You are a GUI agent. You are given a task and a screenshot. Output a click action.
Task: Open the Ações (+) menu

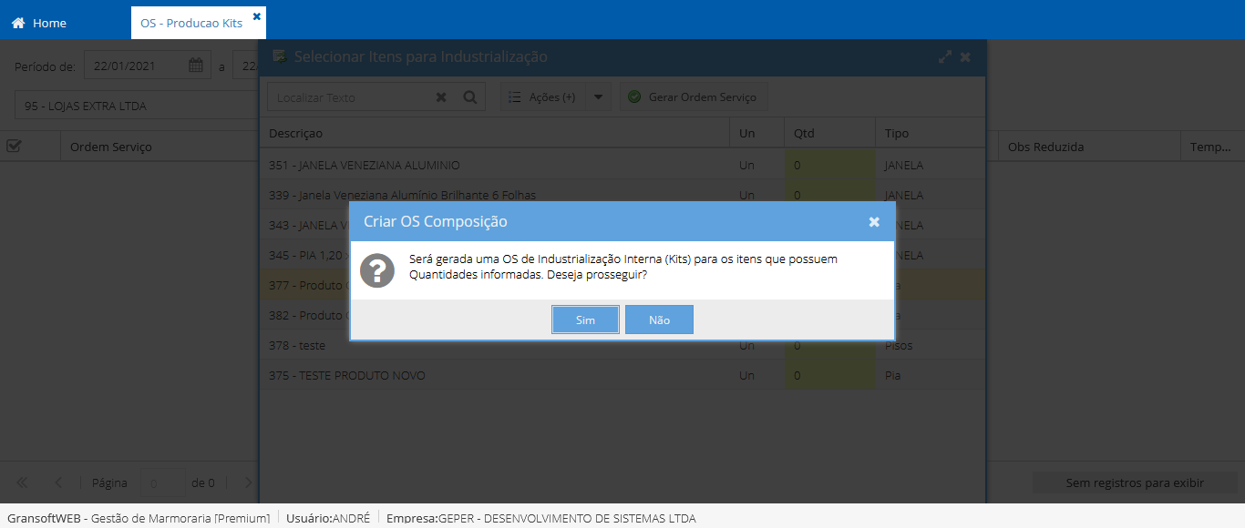[x=543, y=97]
